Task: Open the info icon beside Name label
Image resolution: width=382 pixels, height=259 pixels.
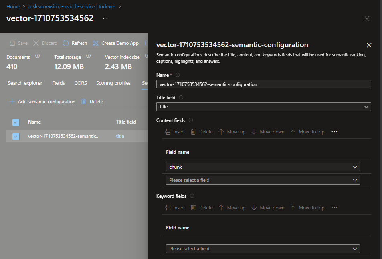Action: click(x=178, y=75)
